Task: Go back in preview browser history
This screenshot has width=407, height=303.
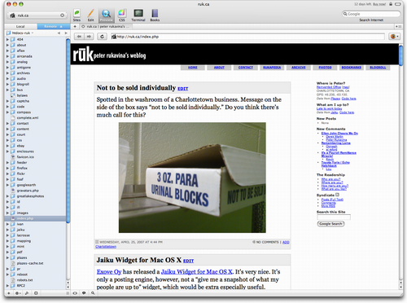Action: point(79,37)
